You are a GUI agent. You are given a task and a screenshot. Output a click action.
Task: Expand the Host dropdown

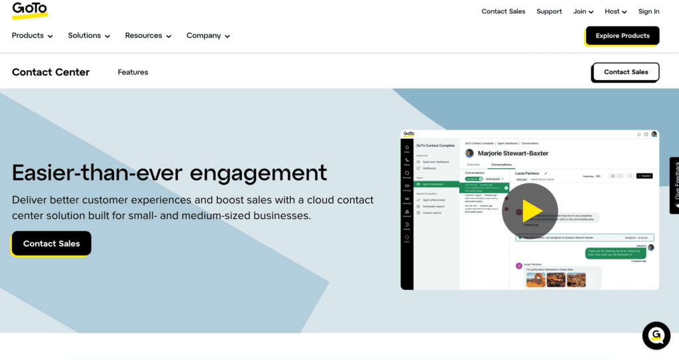pos(615,11)
